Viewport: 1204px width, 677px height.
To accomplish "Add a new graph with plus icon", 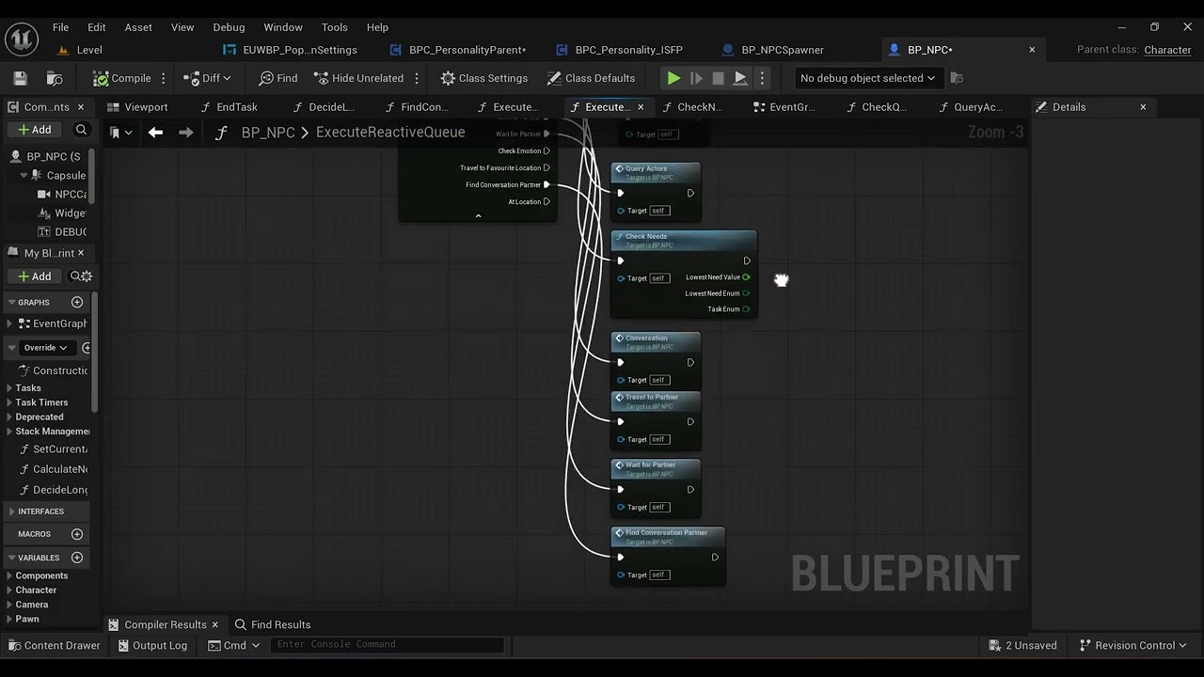I will 77,302.
